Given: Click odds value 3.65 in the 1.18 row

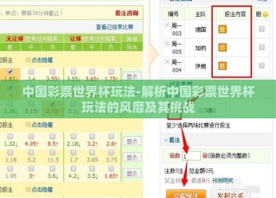Looking at the screenshot, I should [92, 160].
